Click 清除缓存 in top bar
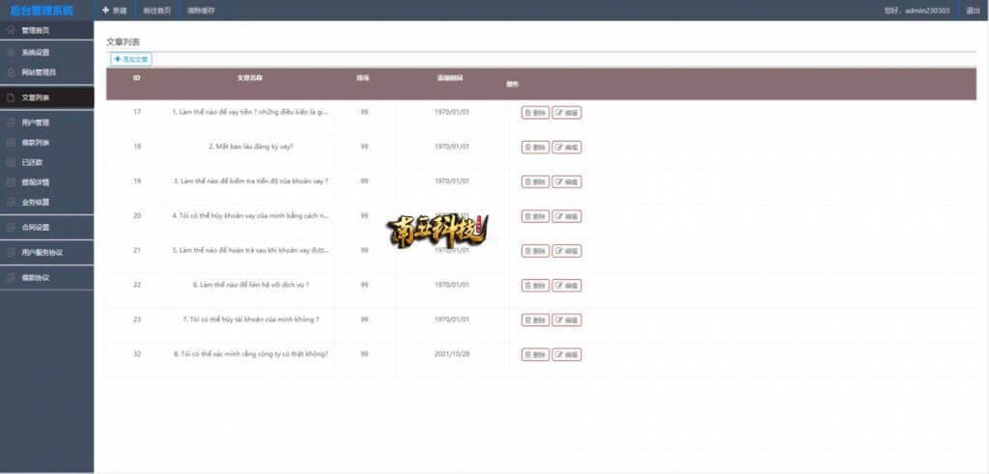This screenshot has width=989, height=474. (x=201, y=11)
